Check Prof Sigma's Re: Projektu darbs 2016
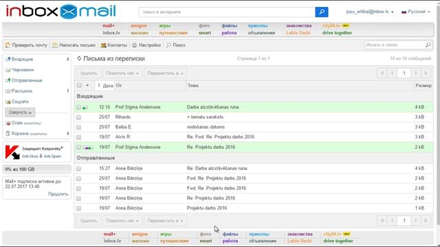 78,148
